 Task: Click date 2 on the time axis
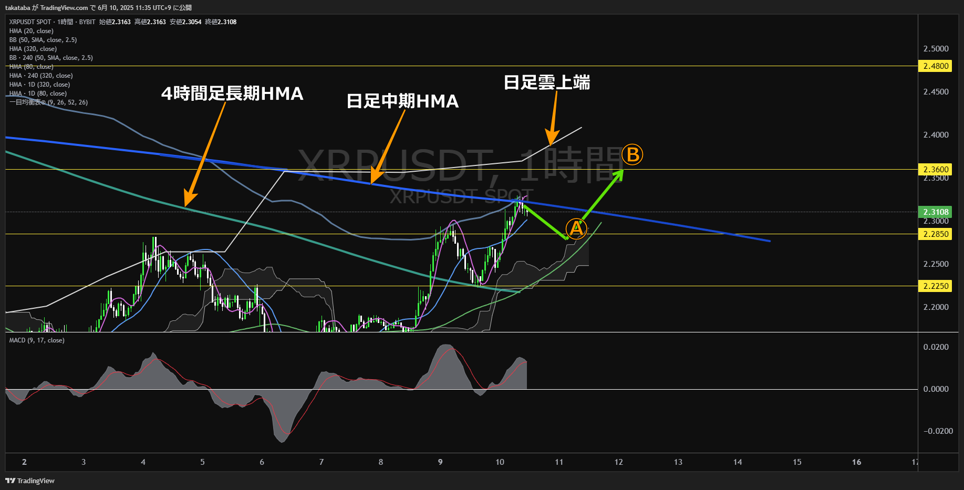click(x=24, y=462)
